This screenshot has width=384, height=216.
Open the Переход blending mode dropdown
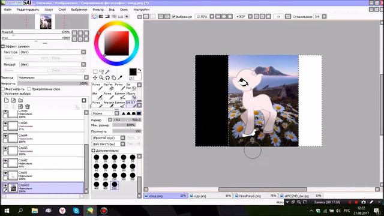click(86, 77)
